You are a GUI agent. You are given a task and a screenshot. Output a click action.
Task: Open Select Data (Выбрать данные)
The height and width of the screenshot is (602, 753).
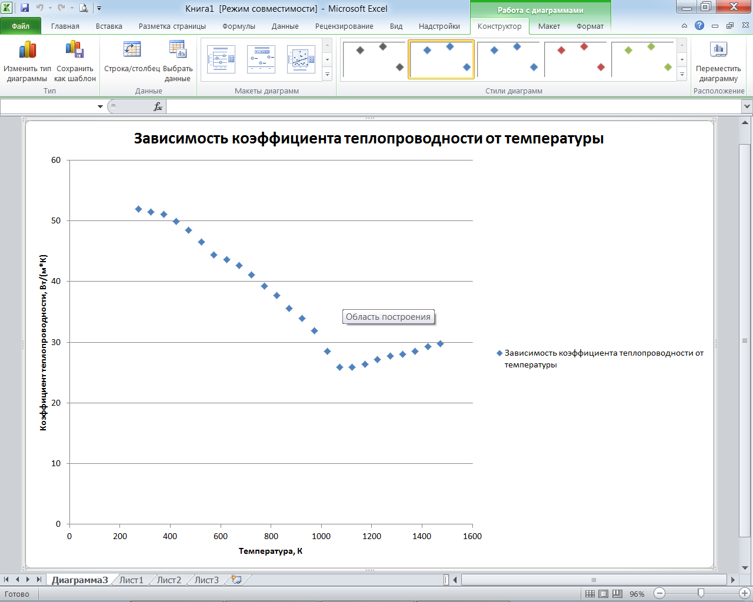tap(178, 51)
